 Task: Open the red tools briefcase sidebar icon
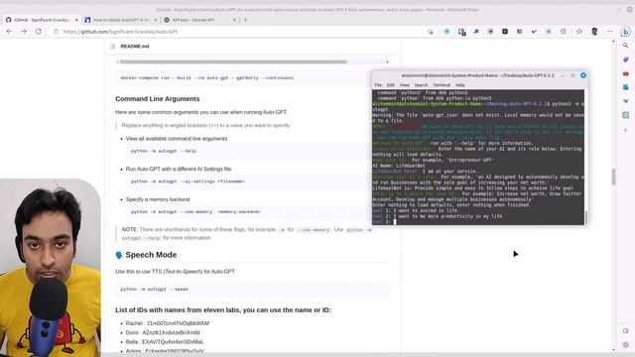tap(626, 73)
